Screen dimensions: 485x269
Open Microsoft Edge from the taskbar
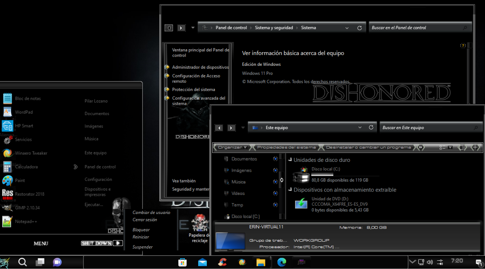281,262
